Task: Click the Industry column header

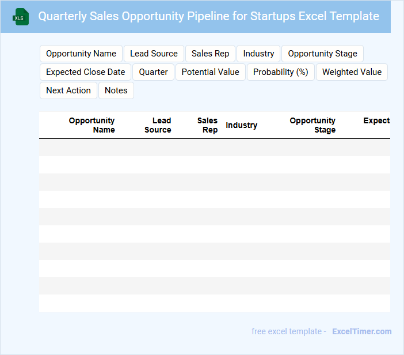Action: pyautogui.click(x=242, y=125)
